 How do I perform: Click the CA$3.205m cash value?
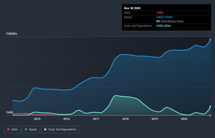point(164,26)
